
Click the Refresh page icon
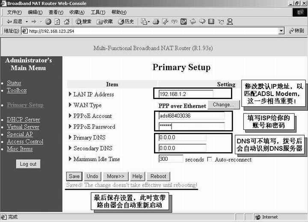pos(57,22)
